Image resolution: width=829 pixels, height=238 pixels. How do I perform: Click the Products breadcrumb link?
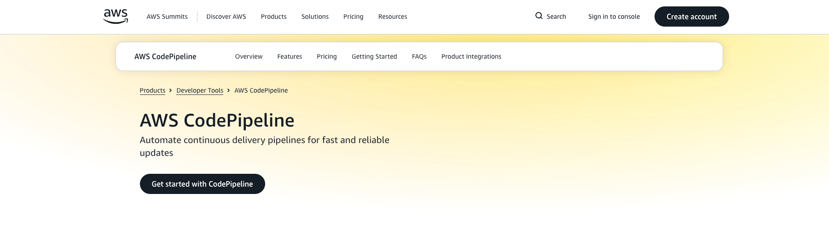152,90
